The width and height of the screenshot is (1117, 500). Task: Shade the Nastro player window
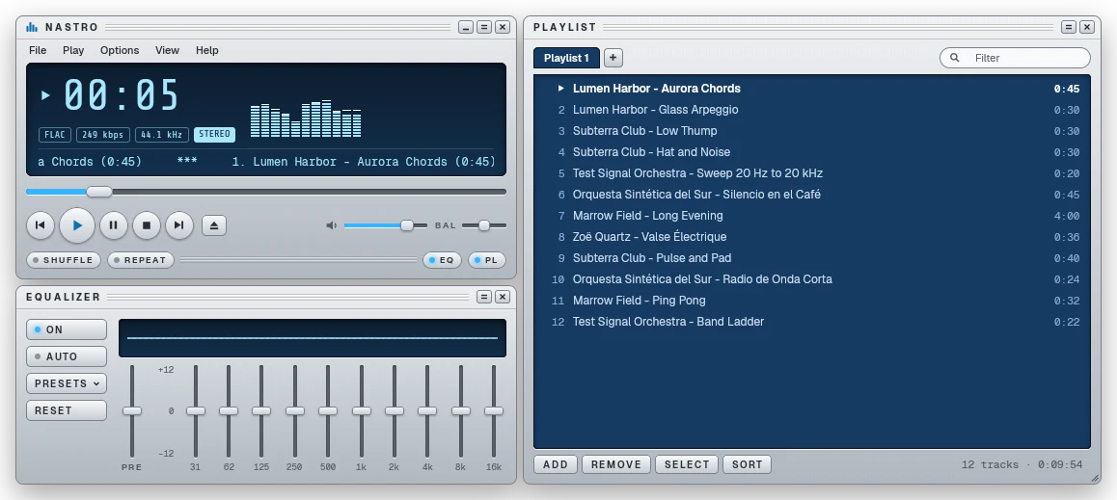484,27
